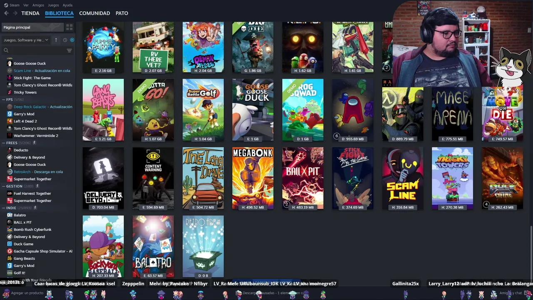Open Gang Beasts cover art
533x300 pixels.
103,110
